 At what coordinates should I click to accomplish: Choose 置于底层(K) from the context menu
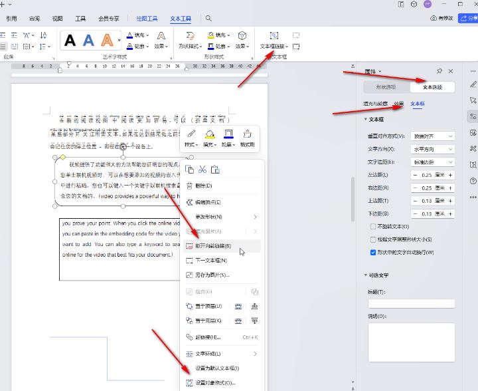[208, 321]
